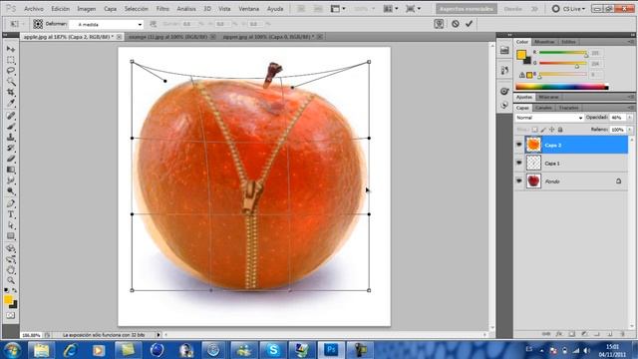
Task: Select the Zoom tool in toolbox
Action: click(11, 280)
